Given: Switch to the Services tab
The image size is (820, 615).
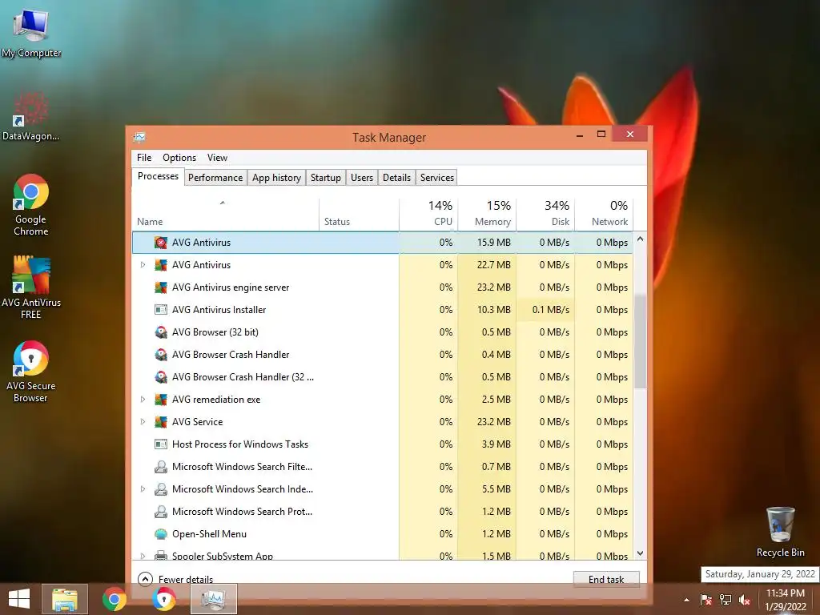Looking at the screenshot, I should tap(436, 178).
